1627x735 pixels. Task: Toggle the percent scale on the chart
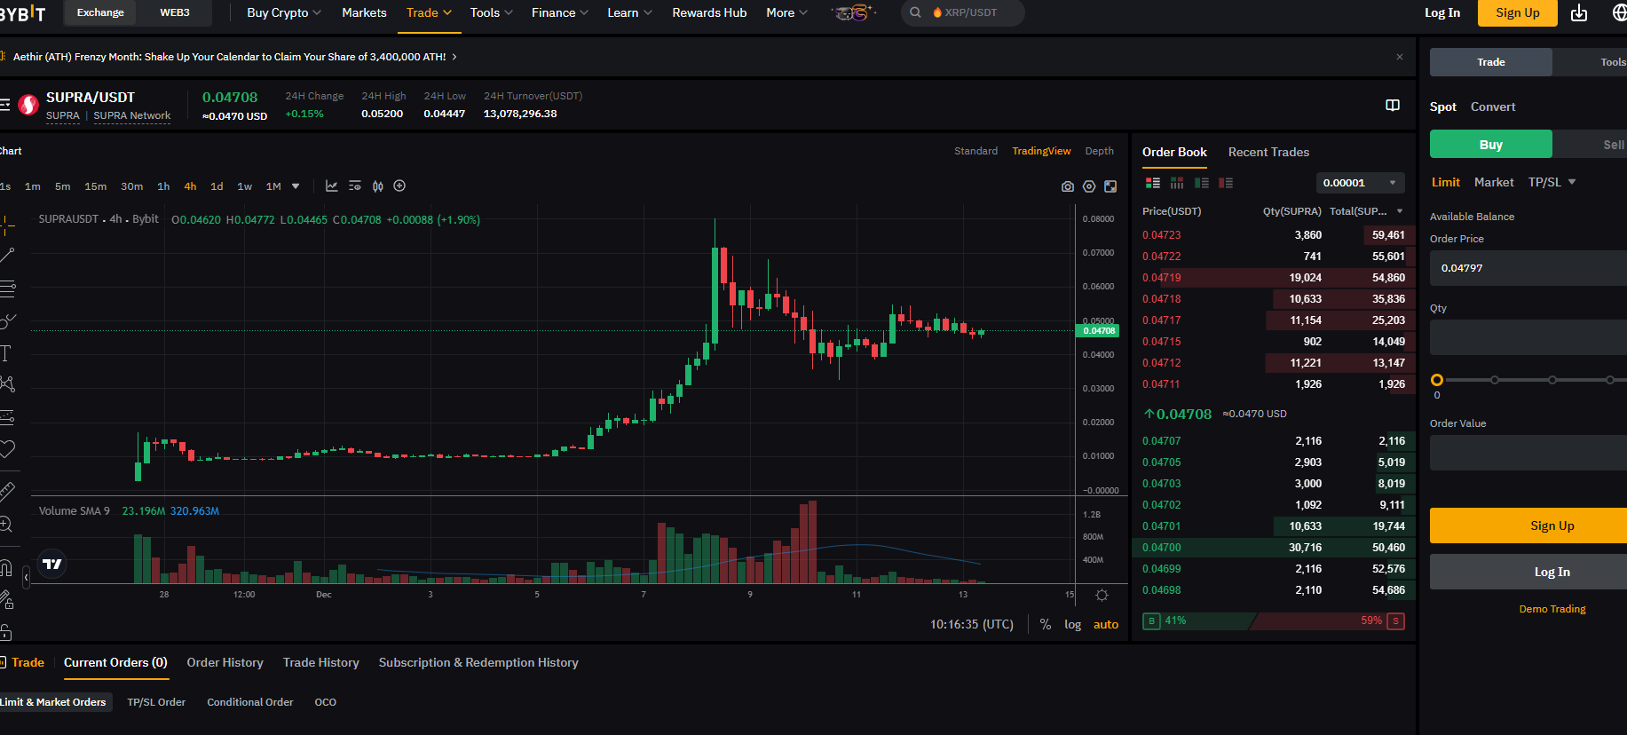click(1046, 625)
